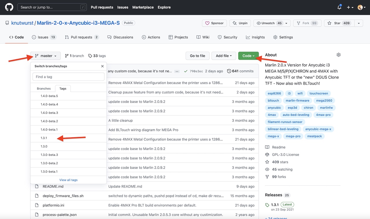Switch to the Code tab
The width and height of the screenshot is (370, 219).
[x=16, y=37]
